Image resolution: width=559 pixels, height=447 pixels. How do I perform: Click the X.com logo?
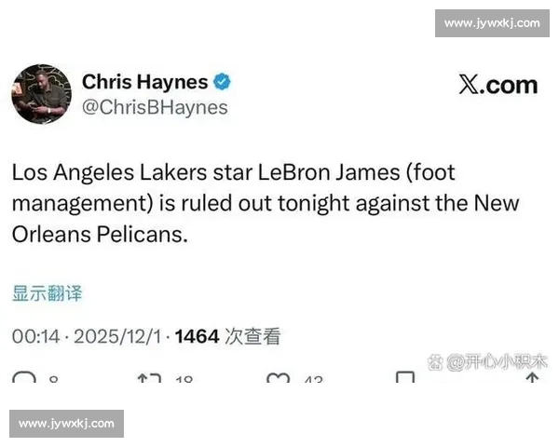(498, 85)
